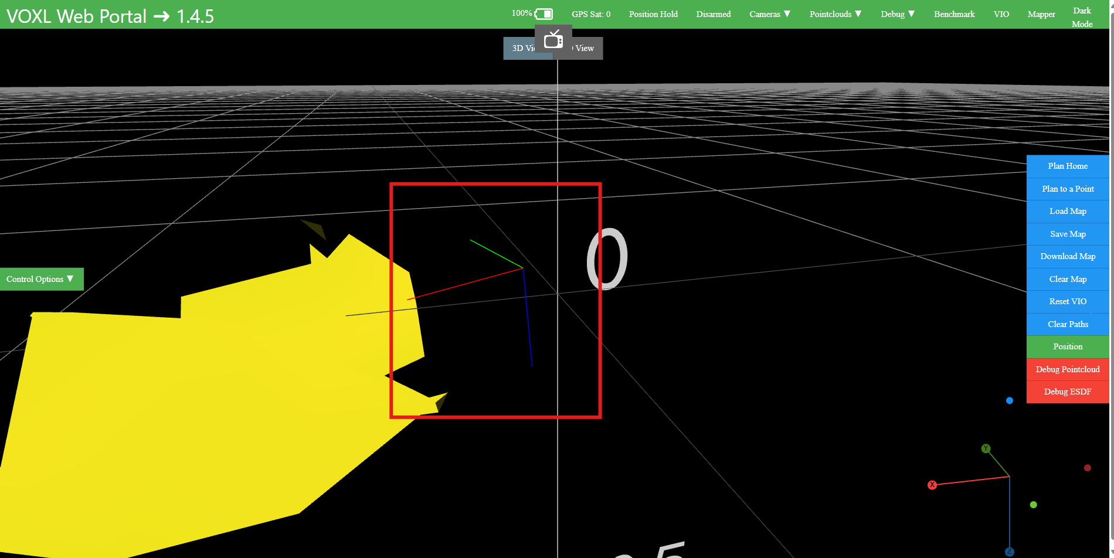Click the dark red dot on the orientation gizmo
Screen dimensions: 1114x558
coord(1088,468)
